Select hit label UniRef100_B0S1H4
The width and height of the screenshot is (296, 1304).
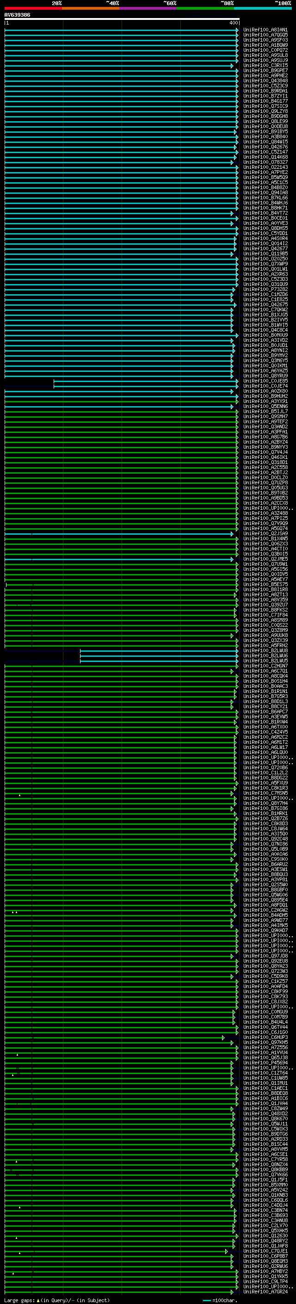point(265,681)
